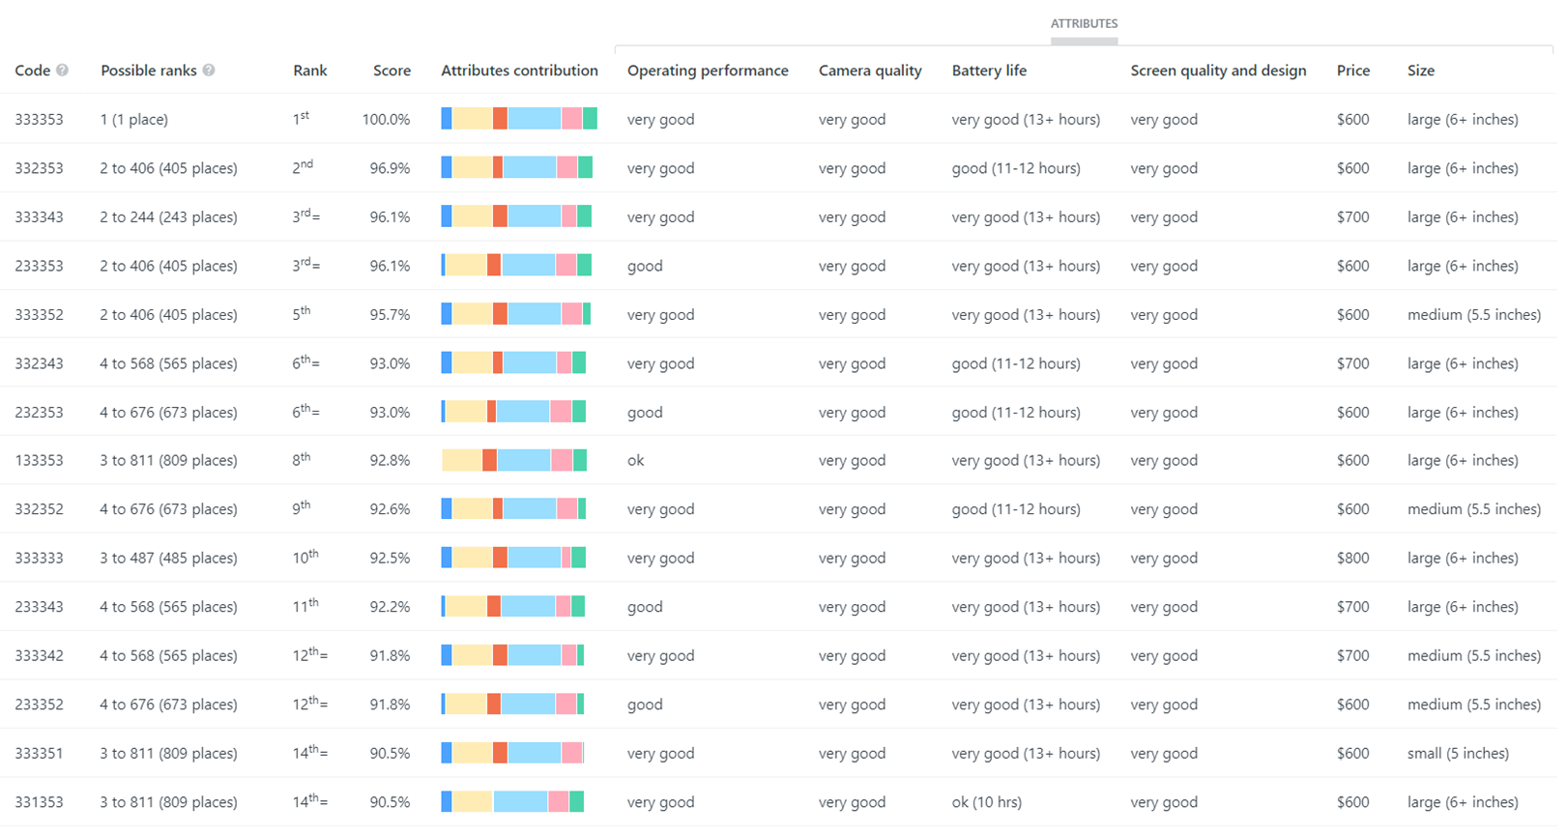Select code 233352
The height and width of the screenshot is (835, 1567).
point(39,705)
